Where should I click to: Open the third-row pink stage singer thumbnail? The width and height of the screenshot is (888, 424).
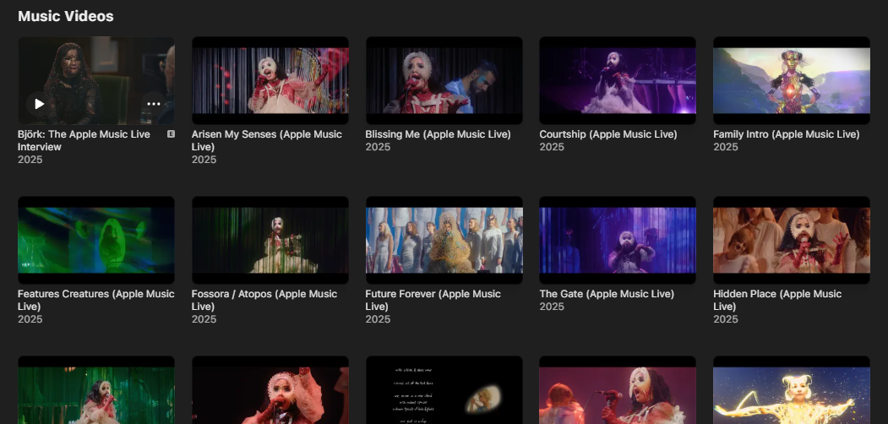(618, 390)
